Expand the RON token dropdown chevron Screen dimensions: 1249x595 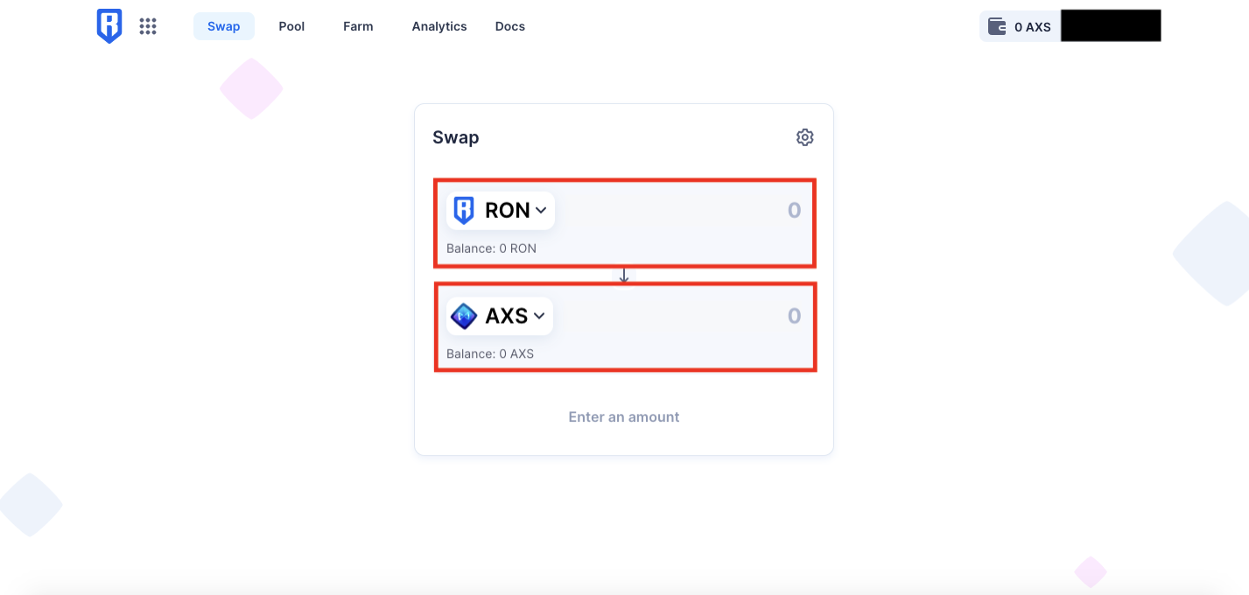541,210
